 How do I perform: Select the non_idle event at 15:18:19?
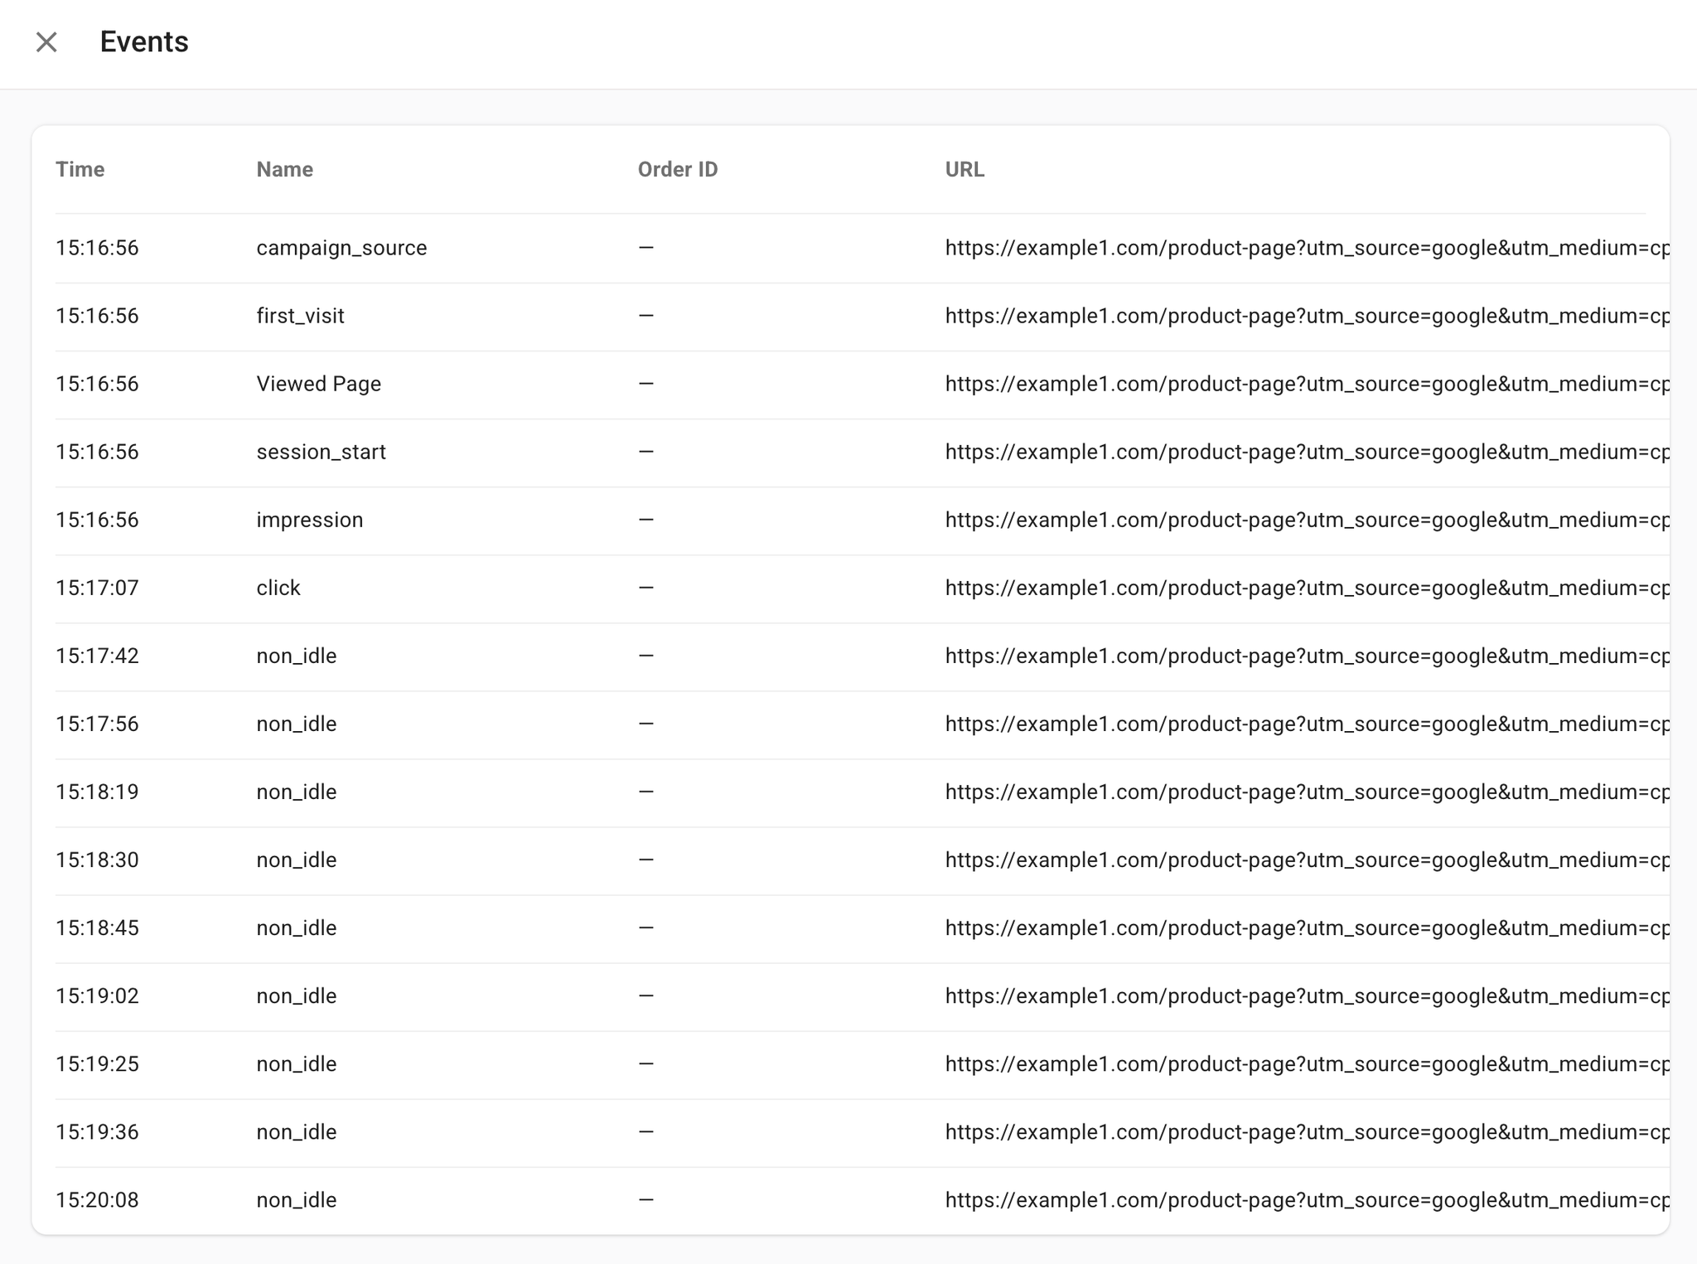pyautogui.click(x=296, y=792)
